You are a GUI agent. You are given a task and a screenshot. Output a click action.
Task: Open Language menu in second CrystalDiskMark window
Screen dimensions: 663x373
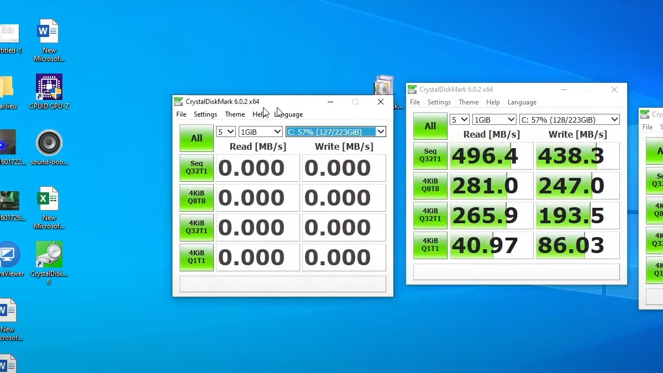pyautogui.click(x=522, y=102)
